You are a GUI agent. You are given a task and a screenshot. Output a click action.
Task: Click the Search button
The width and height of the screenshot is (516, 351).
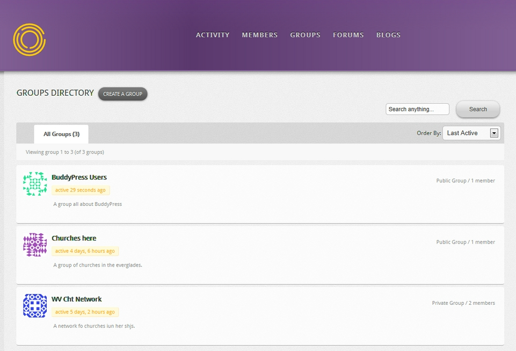(478, 109)
